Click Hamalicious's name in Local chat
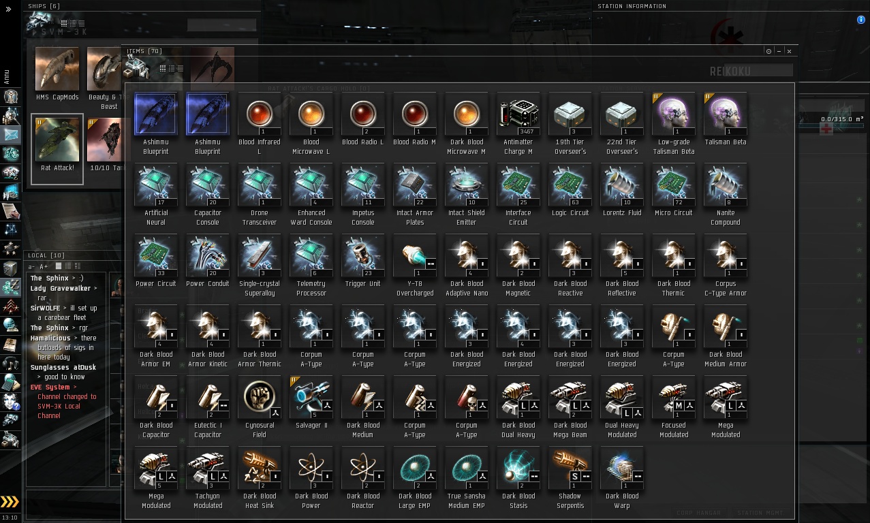The height and width of the screenshot is (523, 870). [50, 338]
